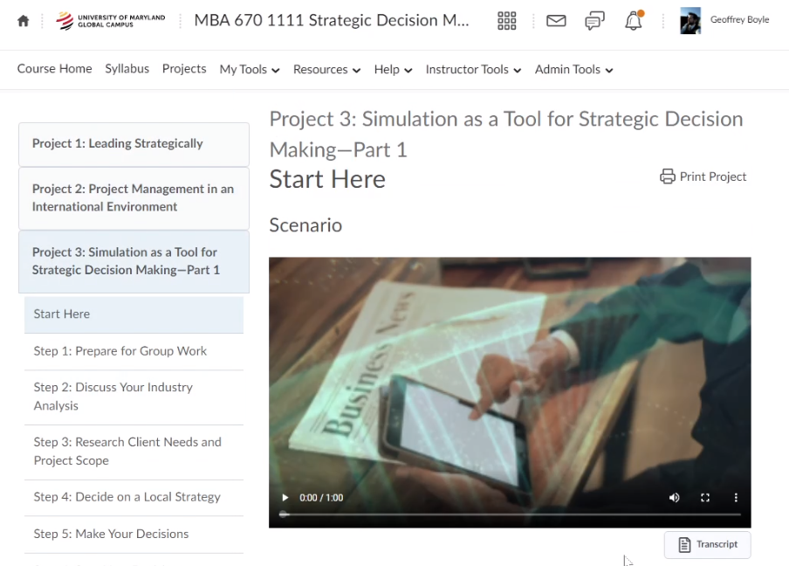Open Geoffrey Boyle's profile avatar
789x566 pixels.
tap(690, 21)
